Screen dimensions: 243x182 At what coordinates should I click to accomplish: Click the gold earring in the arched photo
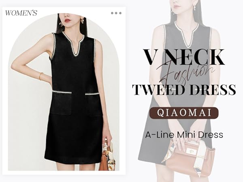point(83,20)
